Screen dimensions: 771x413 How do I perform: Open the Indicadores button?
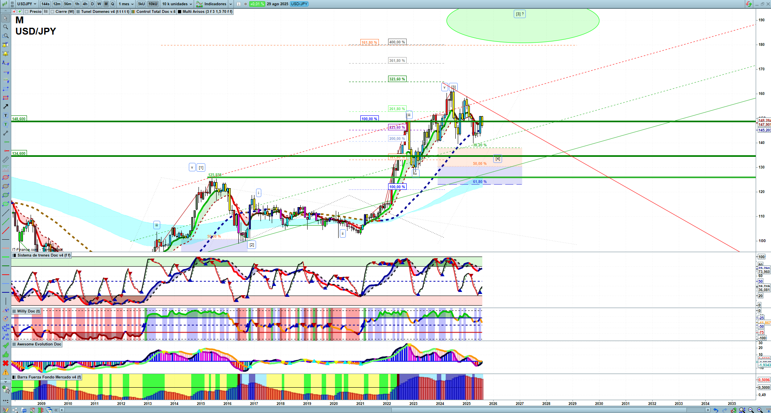(214, 4)
